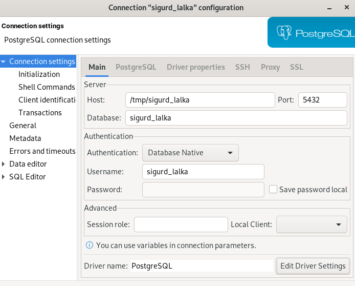Collapse the Connection settings tree node
The width and height of the screenshot is (355, 286).
pyautogui.click(x=4, y=62)
